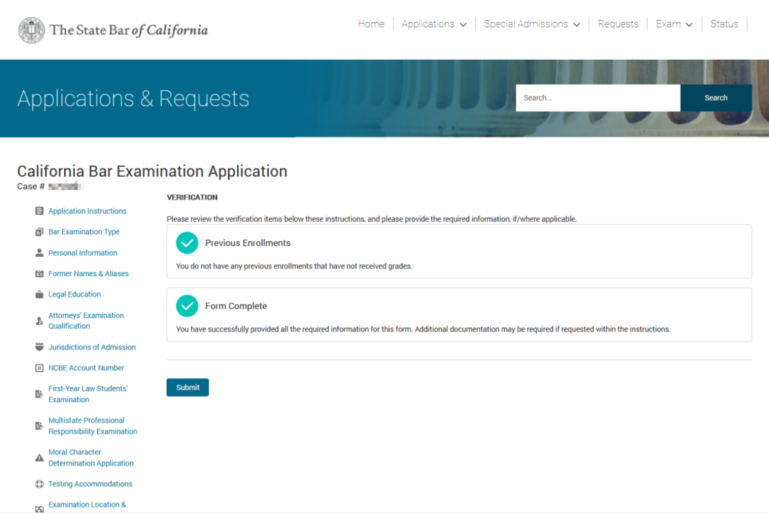Open the Application Instructions link
The width and height of the screenshot is (769, 513).
coord(88,211)
